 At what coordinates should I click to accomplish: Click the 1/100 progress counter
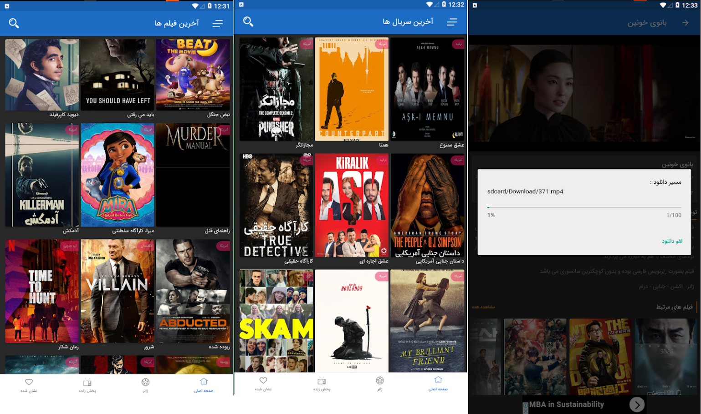[674, 215]
